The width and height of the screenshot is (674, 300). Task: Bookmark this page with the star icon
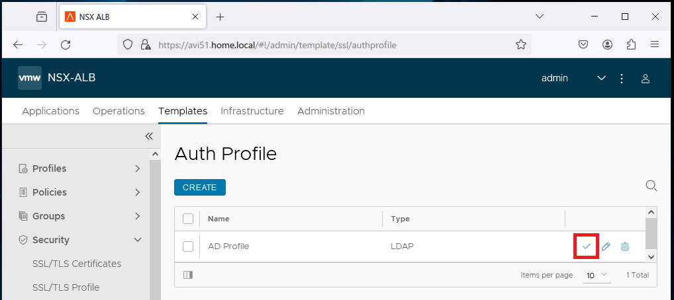[x=521, y=45]
